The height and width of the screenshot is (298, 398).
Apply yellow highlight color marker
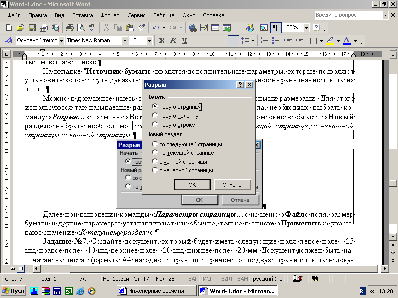(330, 41)
